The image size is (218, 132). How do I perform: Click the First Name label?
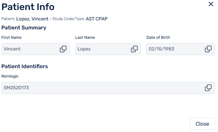click(x=11, y=37)
